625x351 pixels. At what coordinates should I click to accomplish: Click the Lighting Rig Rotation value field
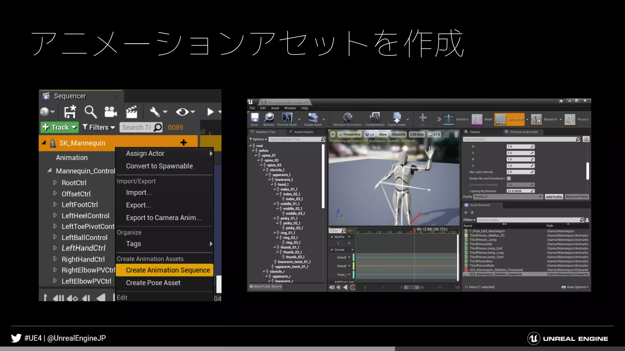pyautogui.click(x=520, y=191)
